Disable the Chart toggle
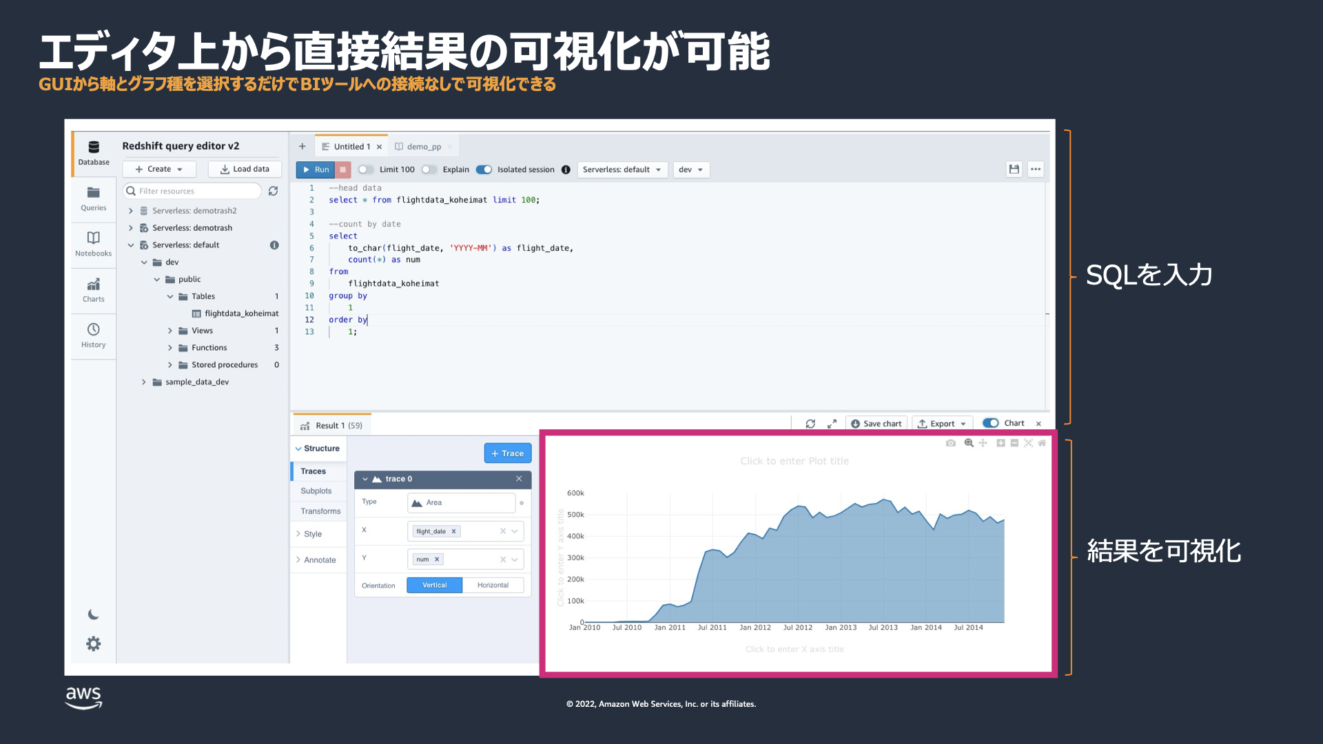Viewport: 1323px width, 744px height. (990, 423)
